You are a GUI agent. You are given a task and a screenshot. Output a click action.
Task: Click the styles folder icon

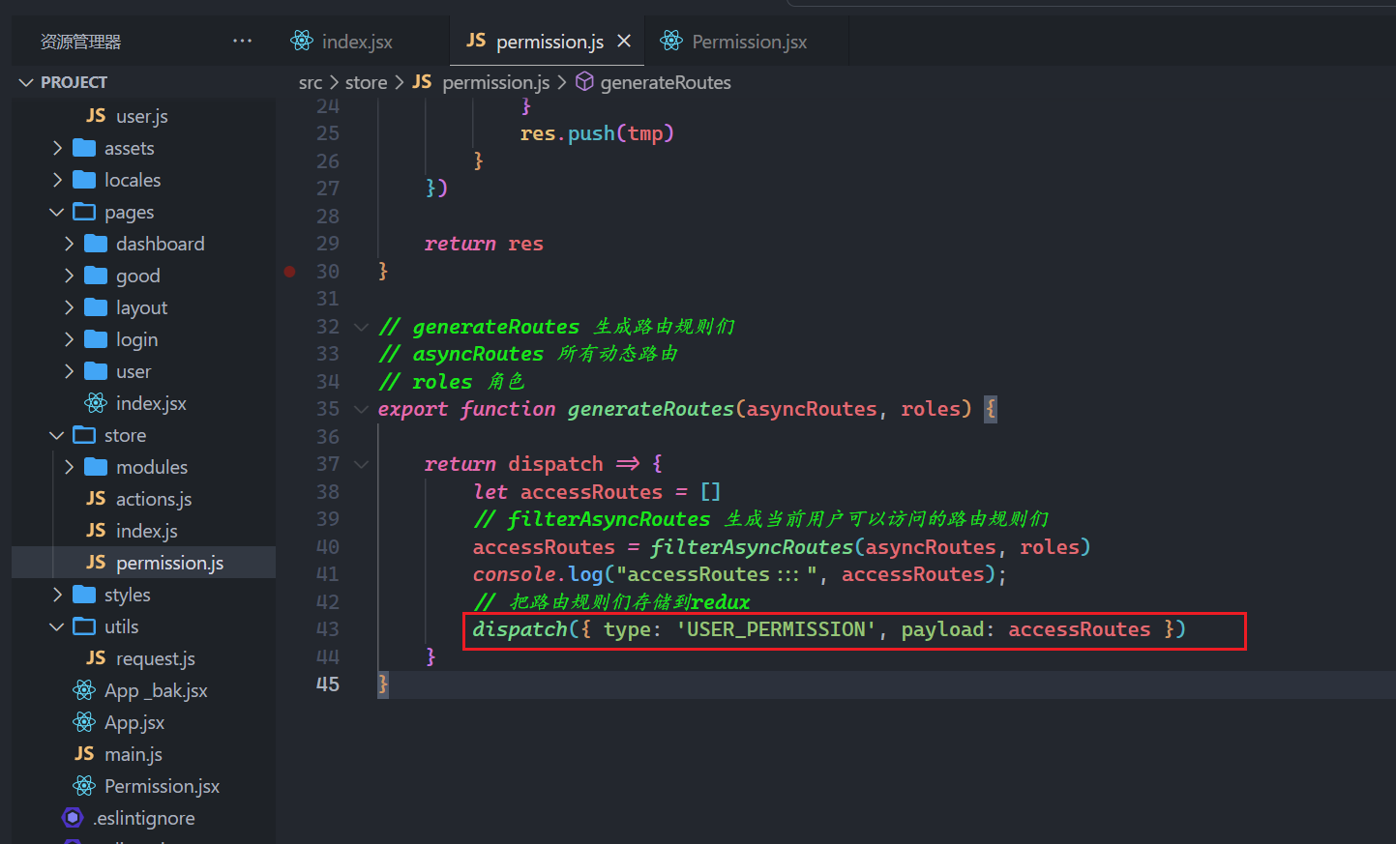[84, 595]
